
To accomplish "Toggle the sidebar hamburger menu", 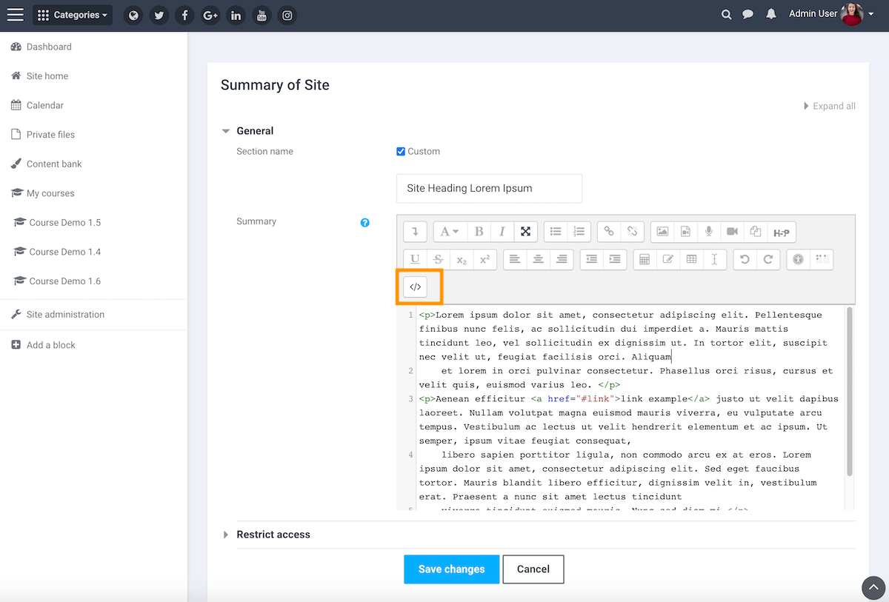I will [15, 14].
